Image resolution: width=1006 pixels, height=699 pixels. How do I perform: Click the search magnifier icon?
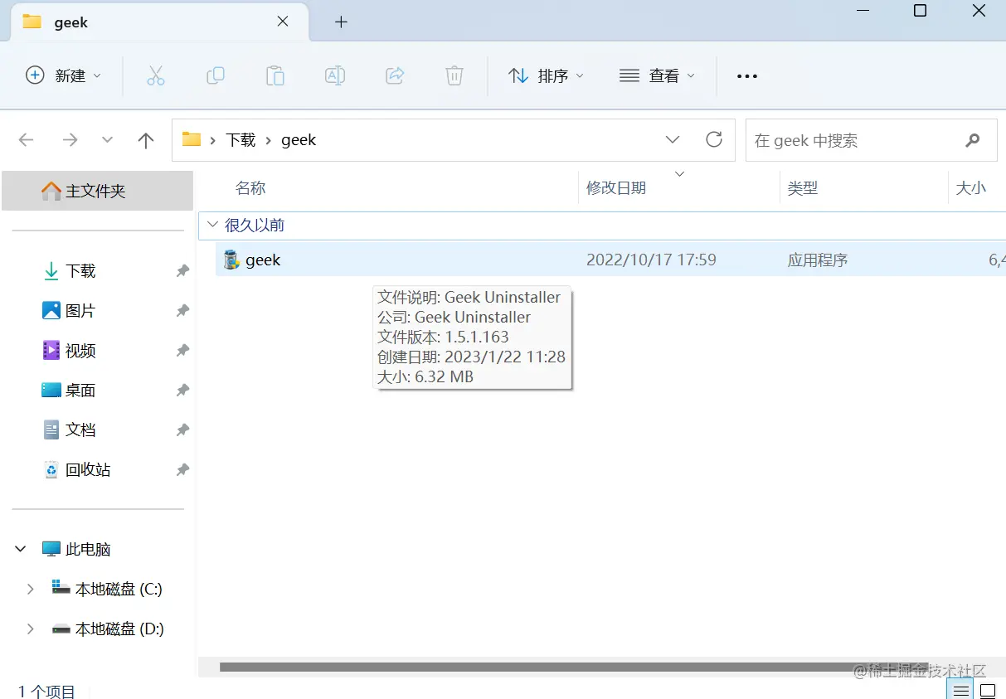[x=973, y=140]
